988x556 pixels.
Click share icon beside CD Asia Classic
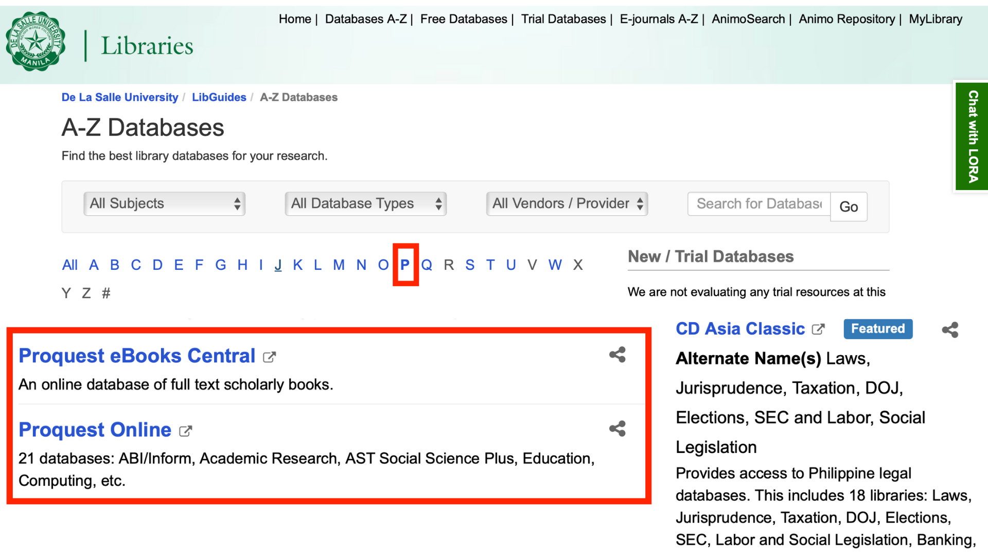(950, 330)
